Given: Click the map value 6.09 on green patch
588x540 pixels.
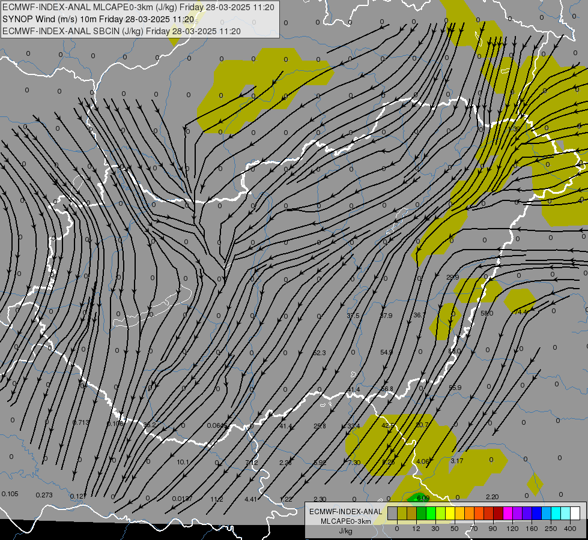Looking at the screenshot, I should (423, 498).
